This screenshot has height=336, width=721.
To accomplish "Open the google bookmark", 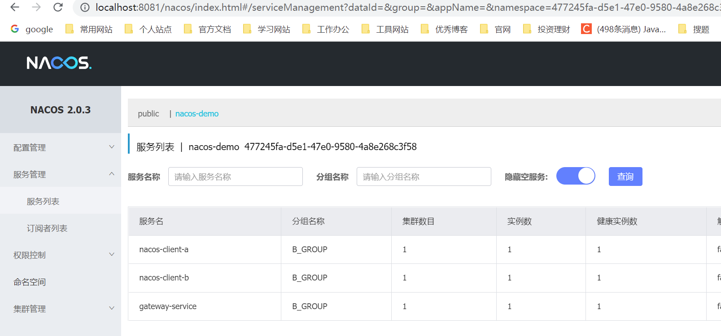I will click(32, 29).
